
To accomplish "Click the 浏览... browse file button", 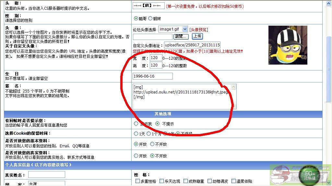I will pyautogui.click(x=181, y=36).
